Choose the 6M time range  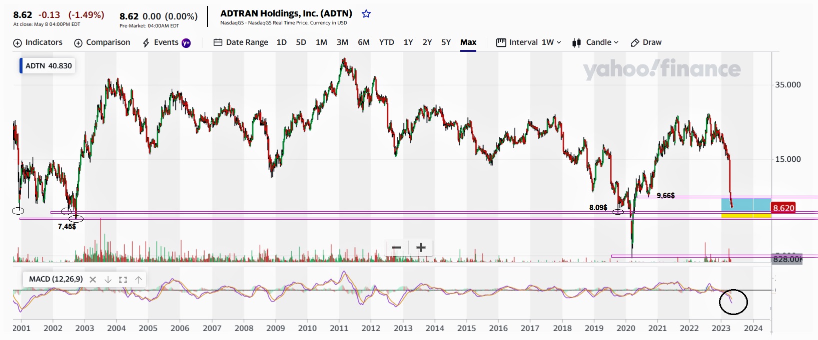pyautogui.click(x=364, y=42)
